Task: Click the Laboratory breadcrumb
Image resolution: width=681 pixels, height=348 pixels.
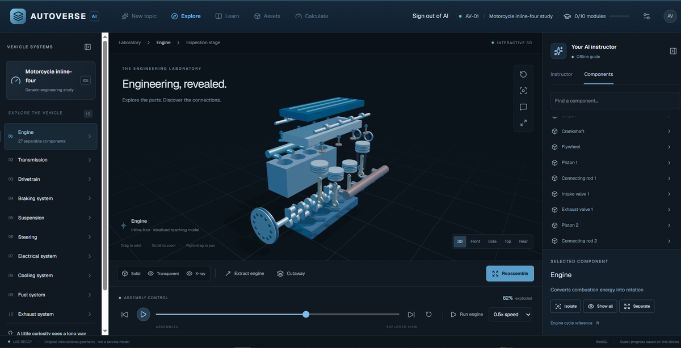Action: 130,43
